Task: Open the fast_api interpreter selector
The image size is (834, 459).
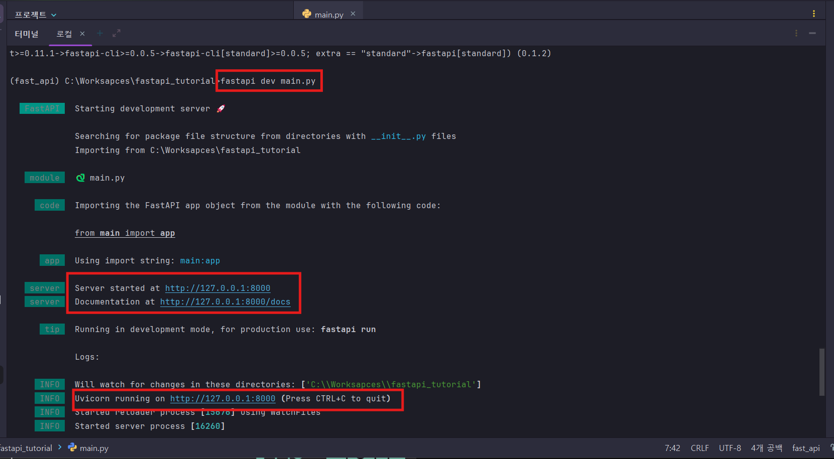Action: 806,448
